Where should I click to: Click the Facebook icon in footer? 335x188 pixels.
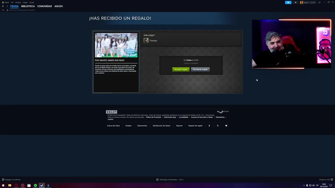(209, 126)
